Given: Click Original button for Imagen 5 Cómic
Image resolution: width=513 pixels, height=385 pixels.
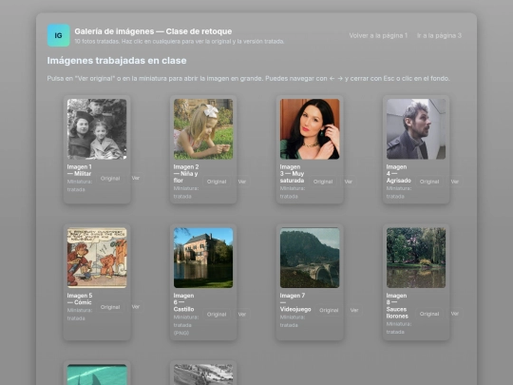Looking at the screenshot, I should pyautogui.click(x=110, y=307).
